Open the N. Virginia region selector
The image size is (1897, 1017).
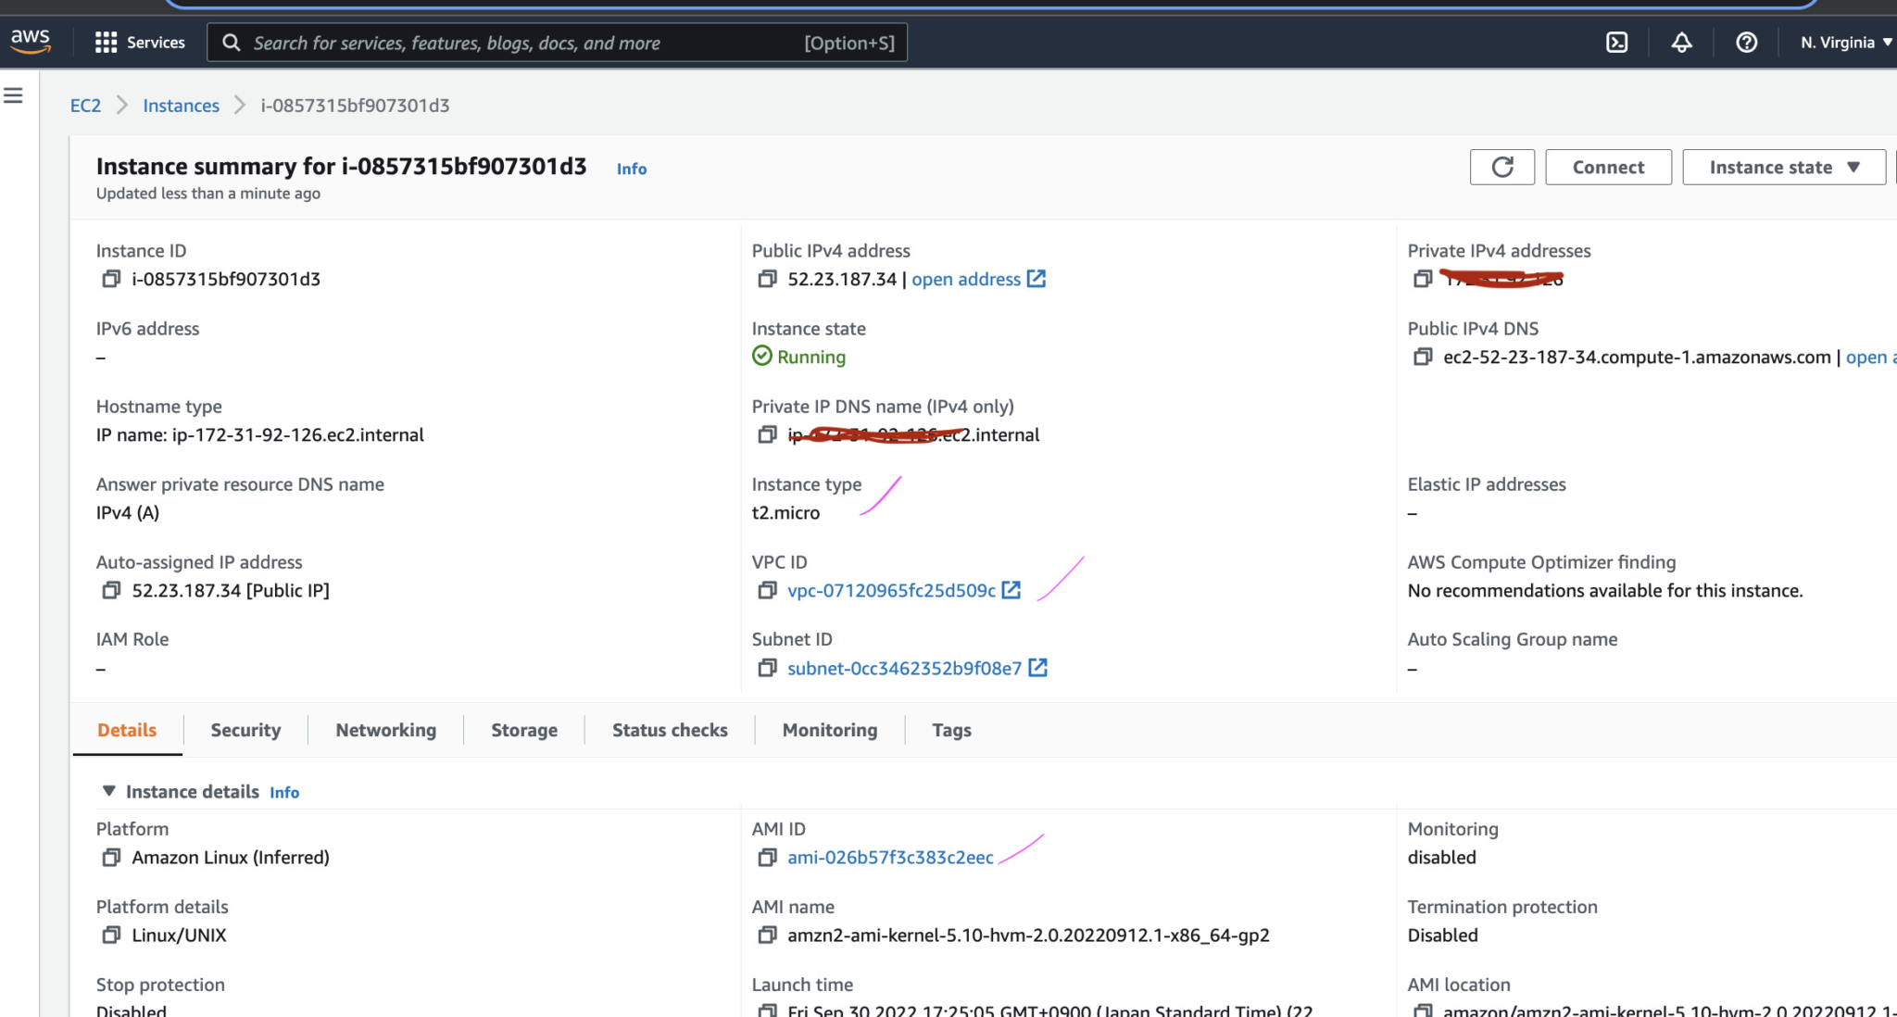click(x=1843, y=42)
